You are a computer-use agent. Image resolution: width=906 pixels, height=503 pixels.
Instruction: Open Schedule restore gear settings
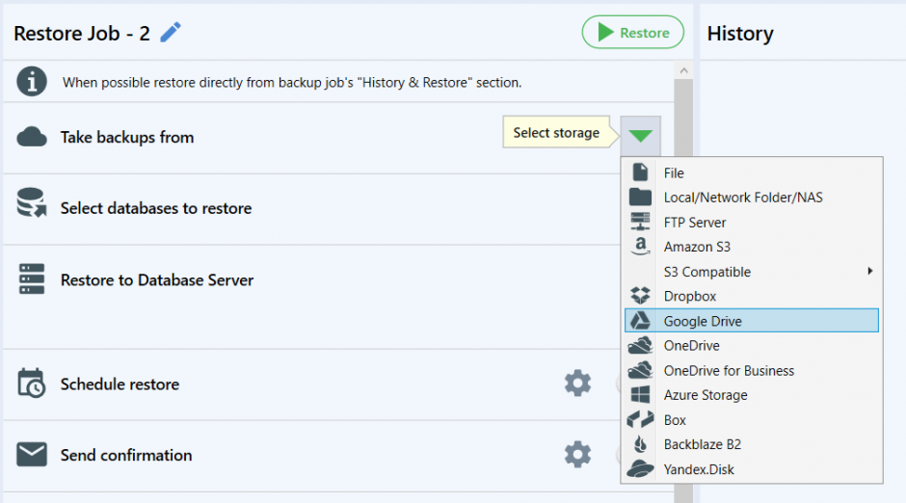[x=577, y=384]
